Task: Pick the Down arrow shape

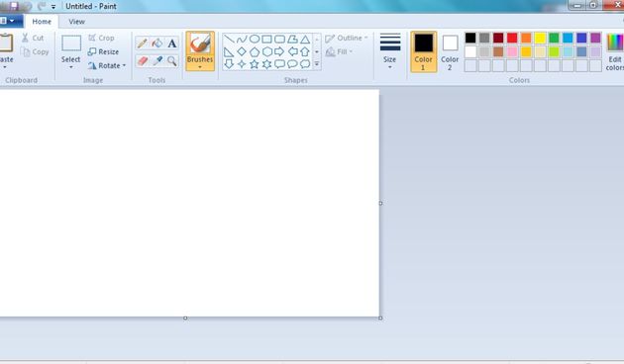Action: (229, 63)
